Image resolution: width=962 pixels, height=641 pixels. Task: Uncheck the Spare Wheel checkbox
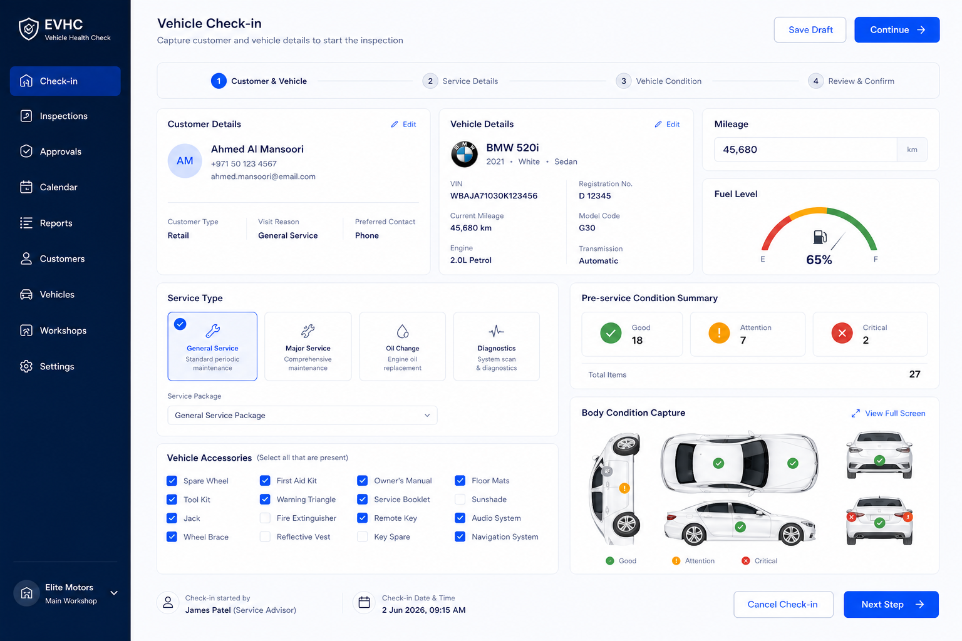point(172,481)
